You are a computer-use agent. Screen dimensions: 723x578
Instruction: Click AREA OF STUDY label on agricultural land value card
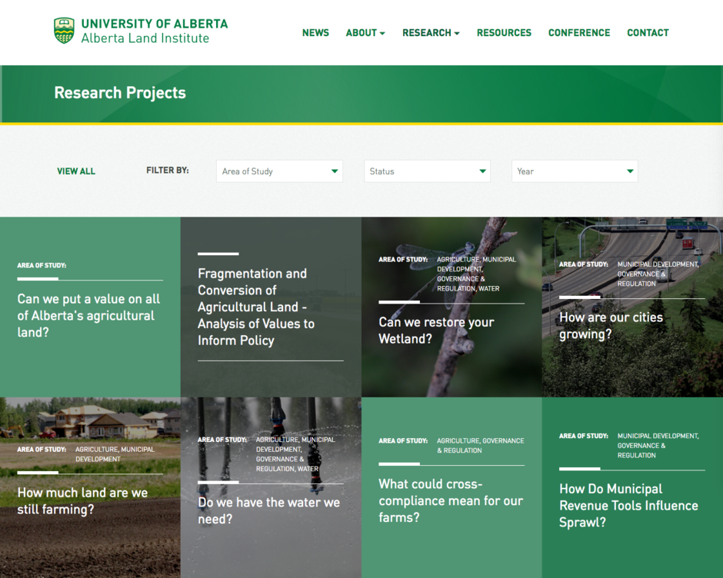(42, 265)
